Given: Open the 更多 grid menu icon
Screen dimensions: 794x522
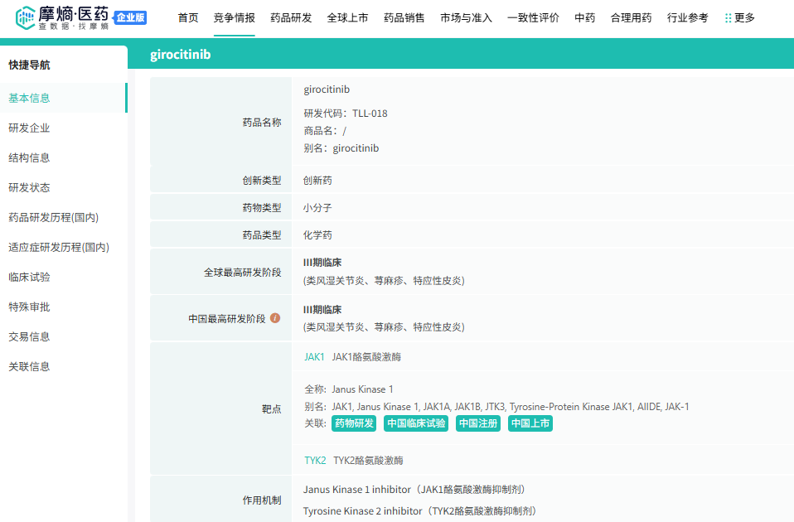Looking at the screenshot, I should [729, 18].
